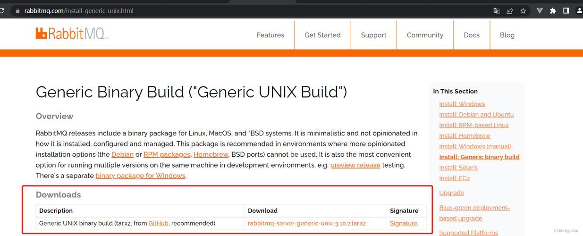Viewport: 583px width, 236px height.
Task: Click the V extension icon in toolbar
Action: [x=540, y=10]
